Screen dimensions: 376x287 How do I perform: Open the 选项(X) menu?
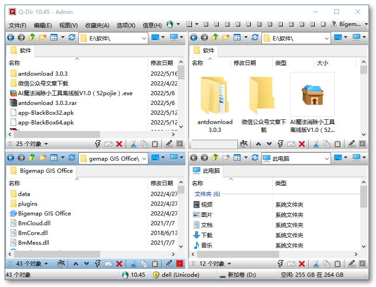point(126,25)
